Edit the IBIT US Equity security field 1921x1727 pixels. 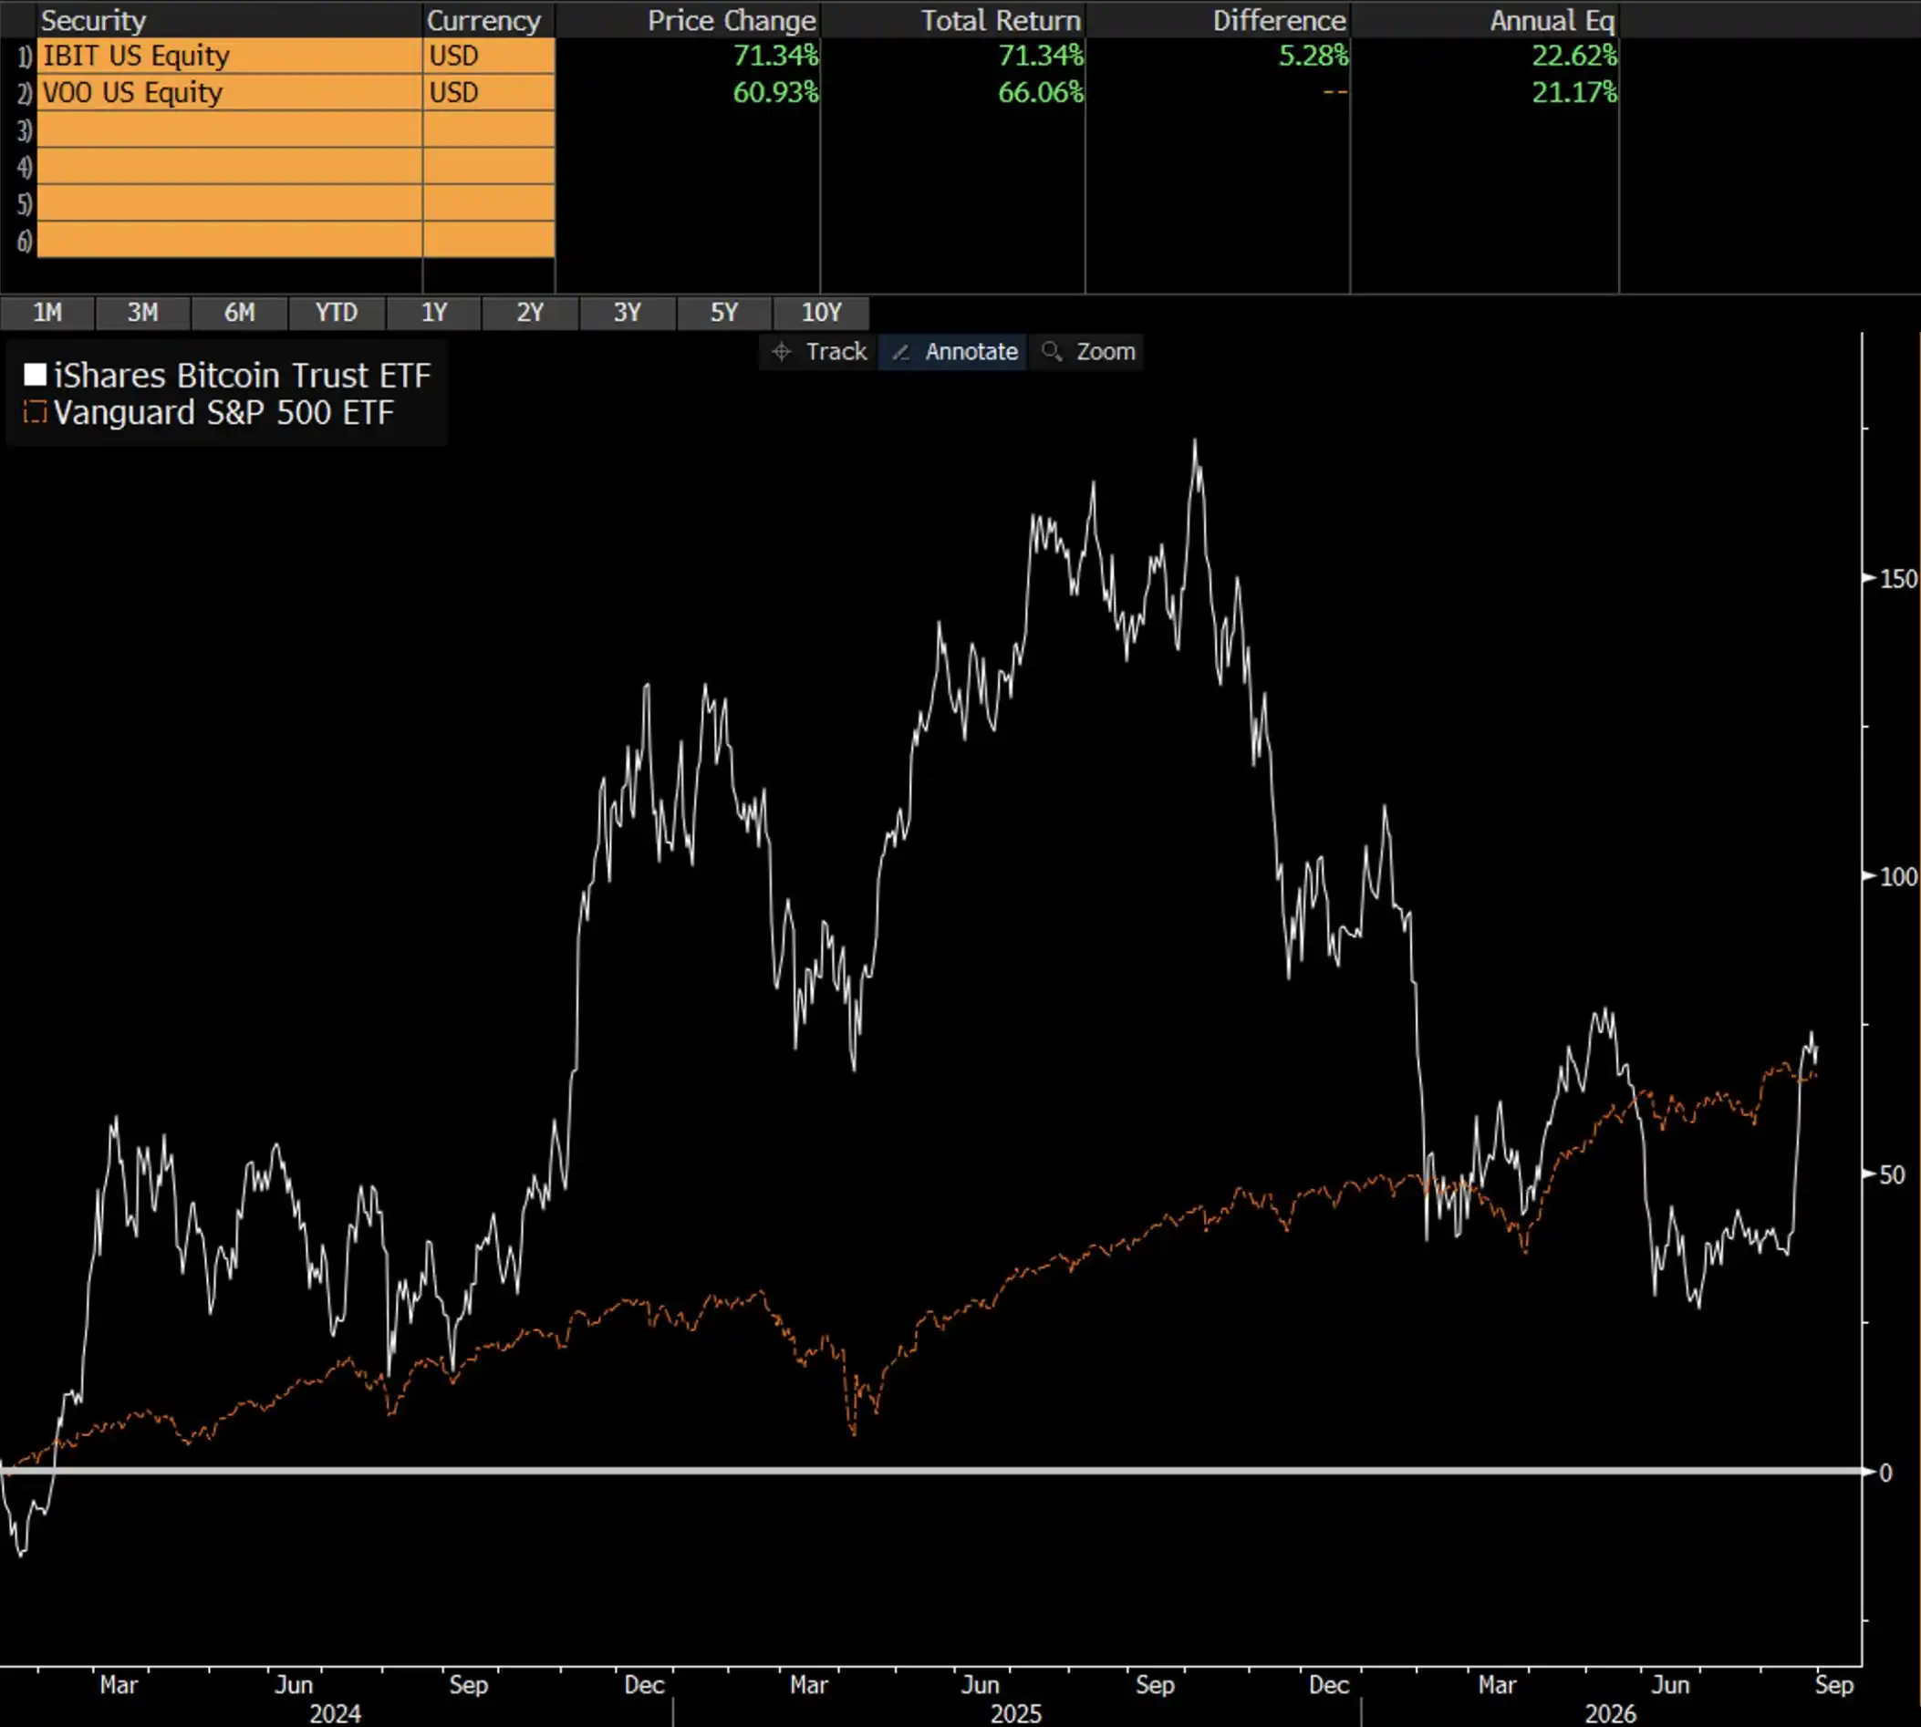[230, 56]
